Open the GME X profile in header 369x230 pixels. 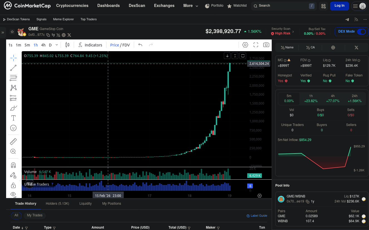click(x=69, y=35)
